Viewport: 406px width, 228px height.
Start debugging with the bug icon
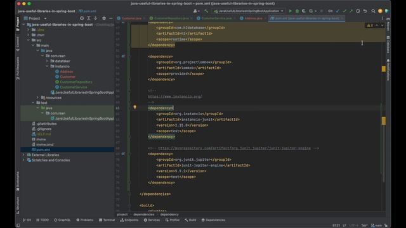coord(297,11)
